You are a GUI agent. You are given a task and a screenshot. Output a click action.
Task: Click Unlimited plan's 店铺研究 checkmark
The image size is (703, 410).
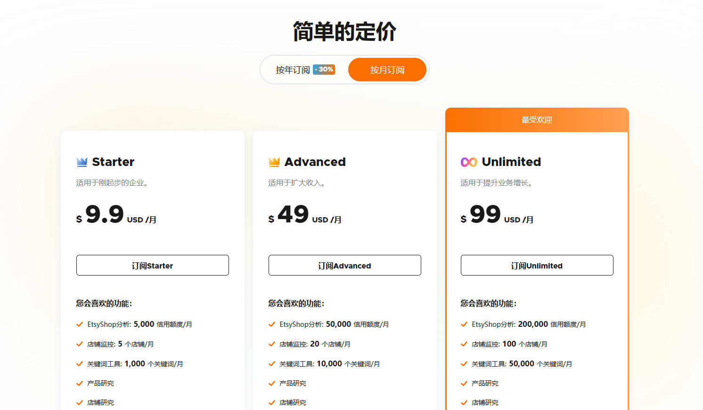tap(464, 403)
